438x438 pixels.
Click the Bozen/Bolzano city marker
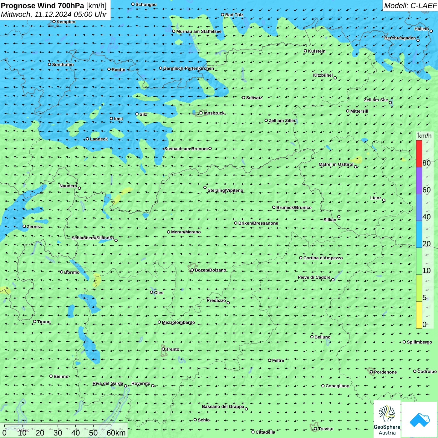[192, 270]
